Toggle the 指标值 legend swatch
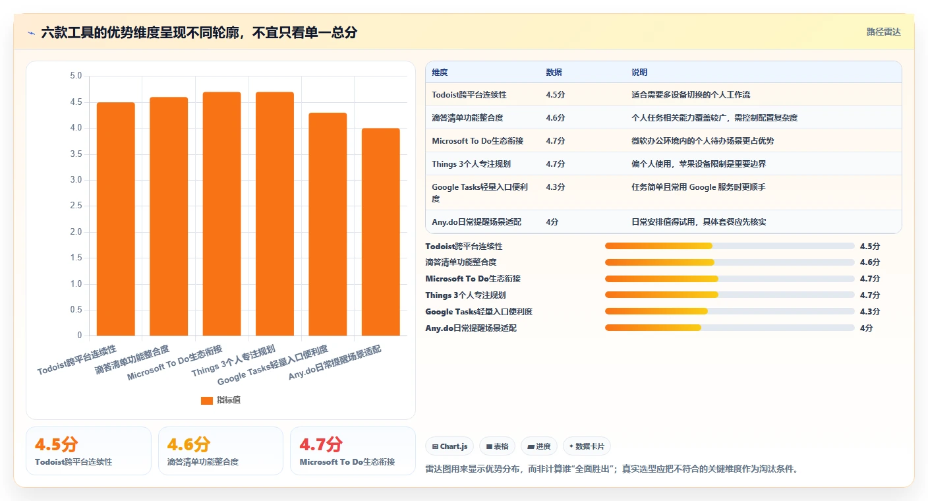 (207, 400)
